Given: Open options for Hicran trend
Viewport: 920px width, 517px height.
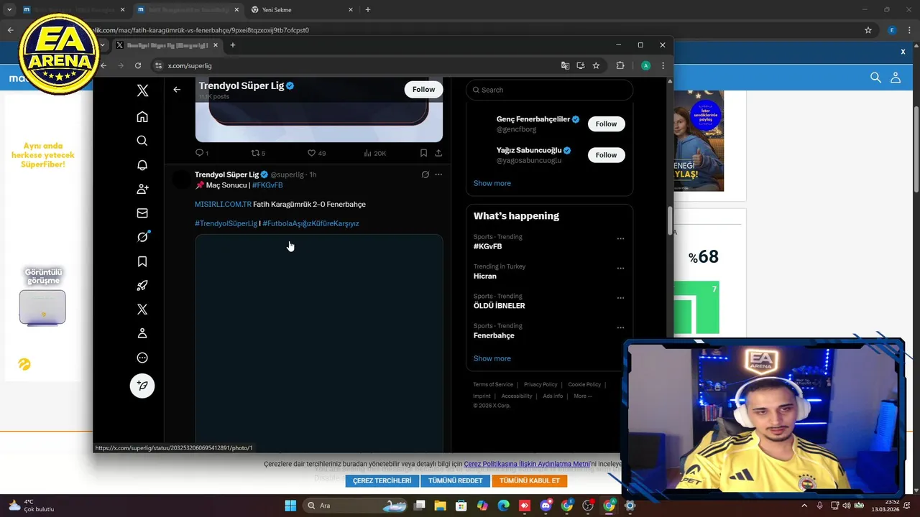Looking at the screenshot, I should click(620, 268).
